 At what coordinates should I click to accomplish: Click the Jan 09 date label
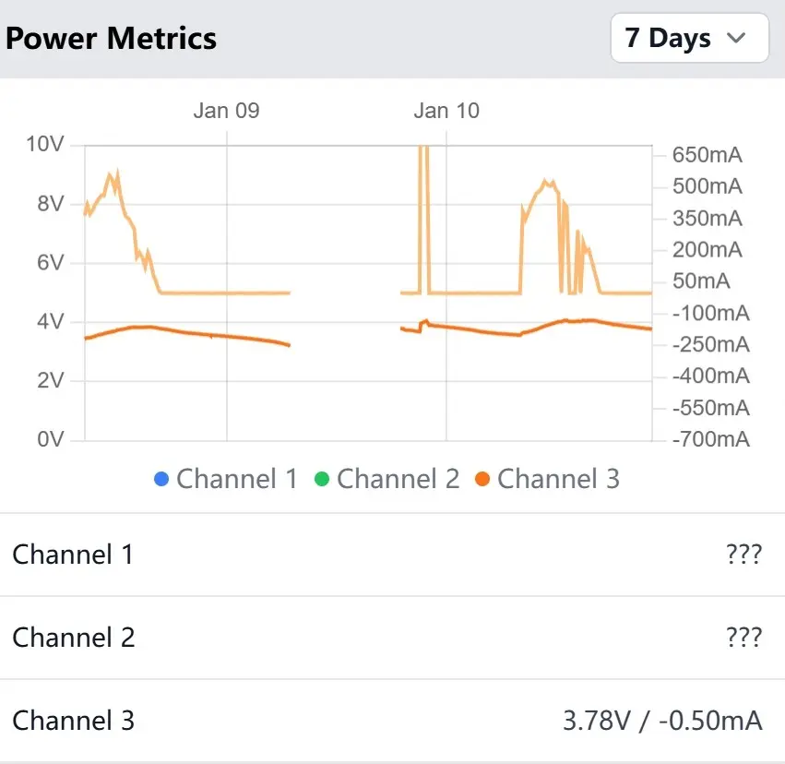[226, 111]
